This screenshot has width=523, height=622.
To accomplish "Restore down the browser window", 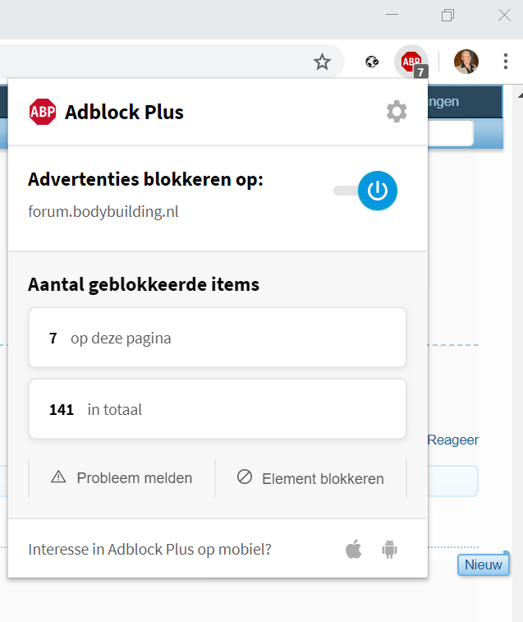I will (447, 16).
